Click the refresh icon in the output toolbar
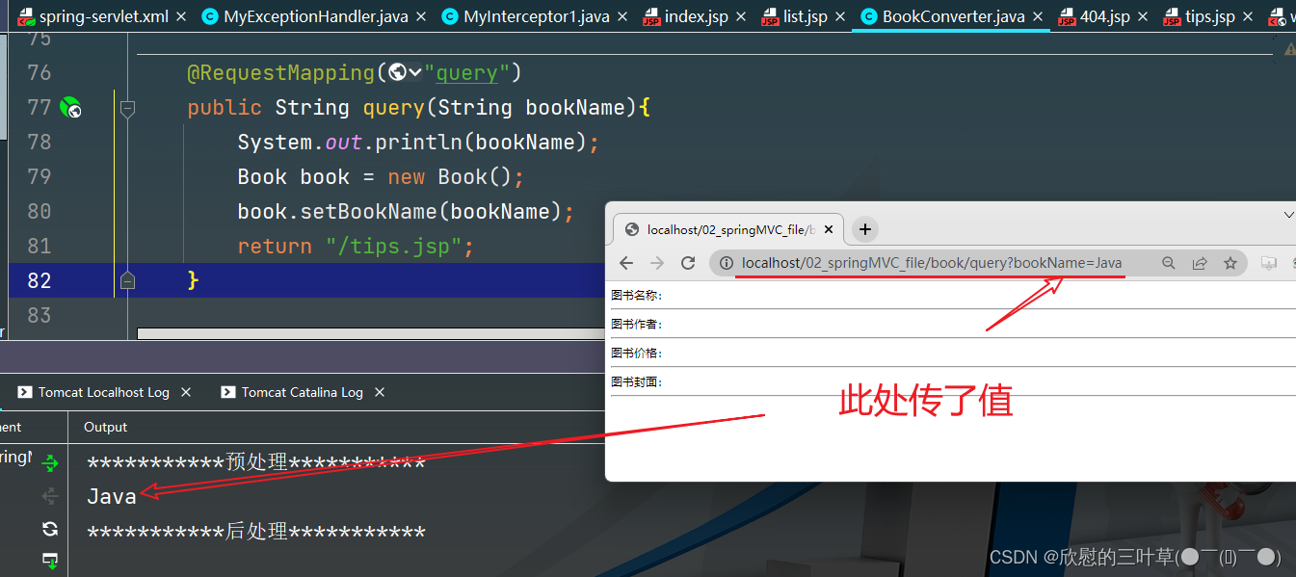 tap(50, 529)
